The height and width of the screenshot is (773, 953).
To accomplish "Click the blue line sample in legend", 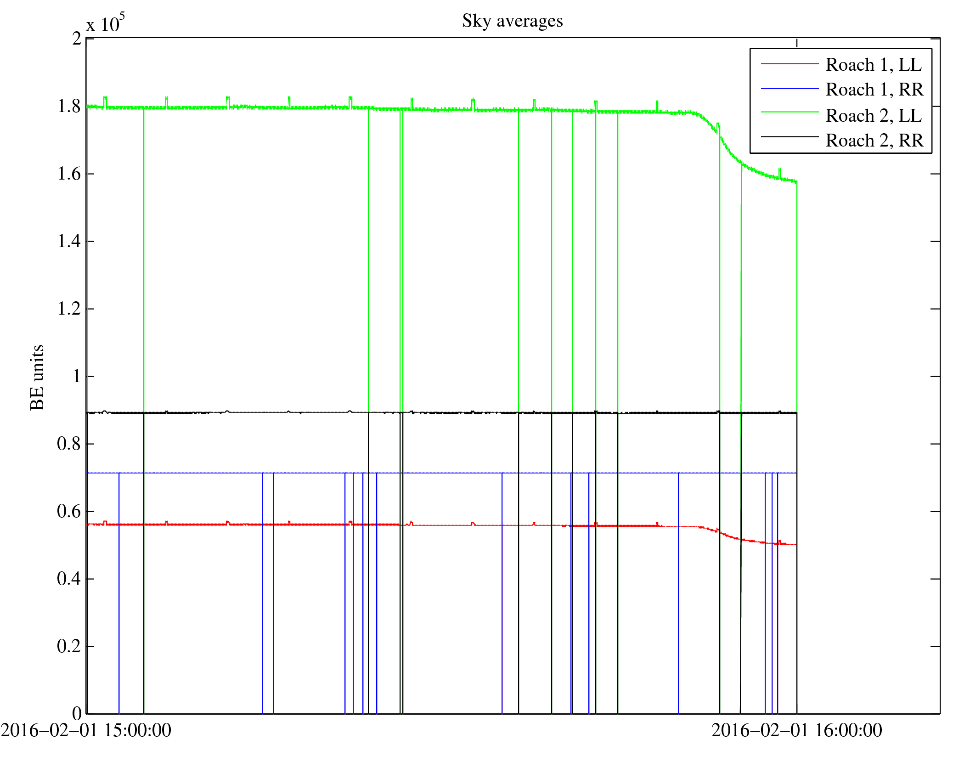I will 789,88.
